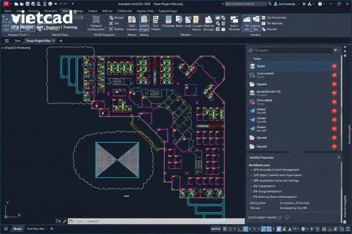Toggle 2D Object Snap in status bar
The image size is (352, 234).
click(269, 229)
